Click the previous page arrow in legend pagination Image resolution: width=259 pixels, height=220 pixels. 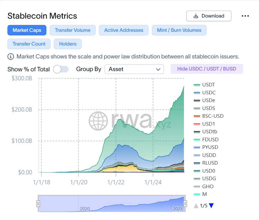click(x=196, y=205)
